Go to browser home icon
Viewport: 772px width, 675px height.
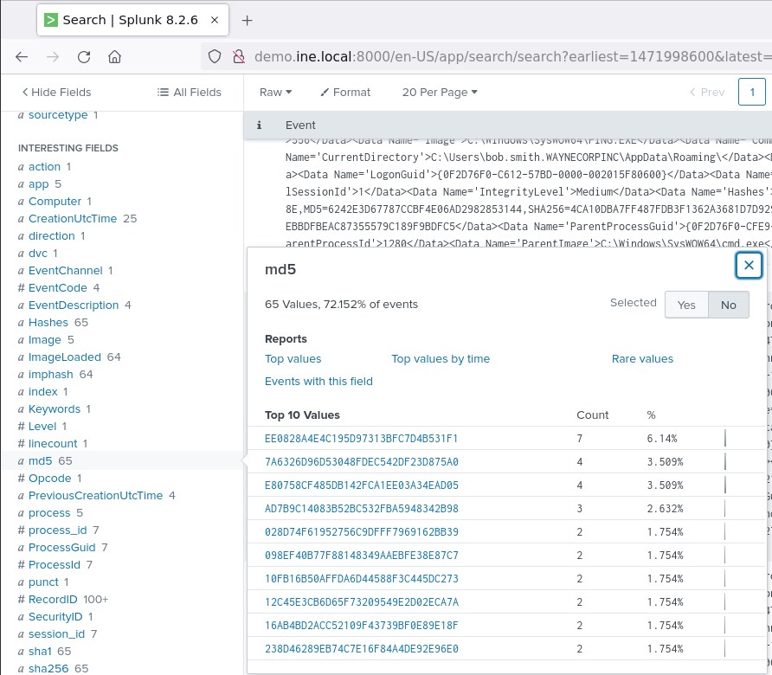(x=114, y=56)
